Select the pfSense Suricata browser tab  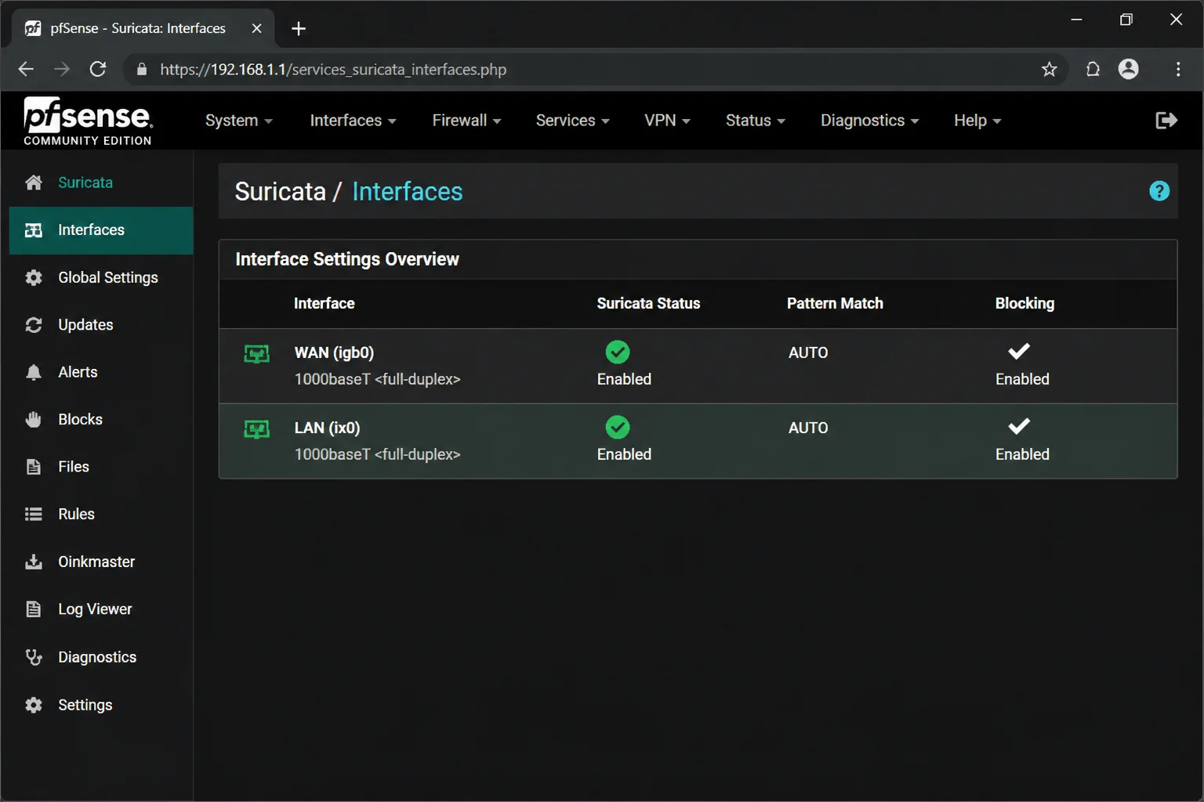[143, 28]
